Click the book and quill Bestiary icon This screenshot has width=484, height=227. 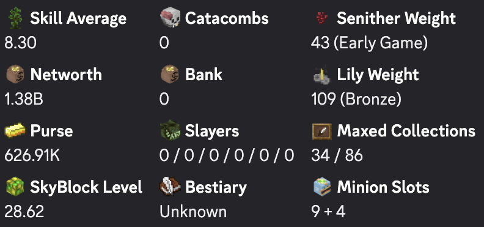click(x=170, y=187)
